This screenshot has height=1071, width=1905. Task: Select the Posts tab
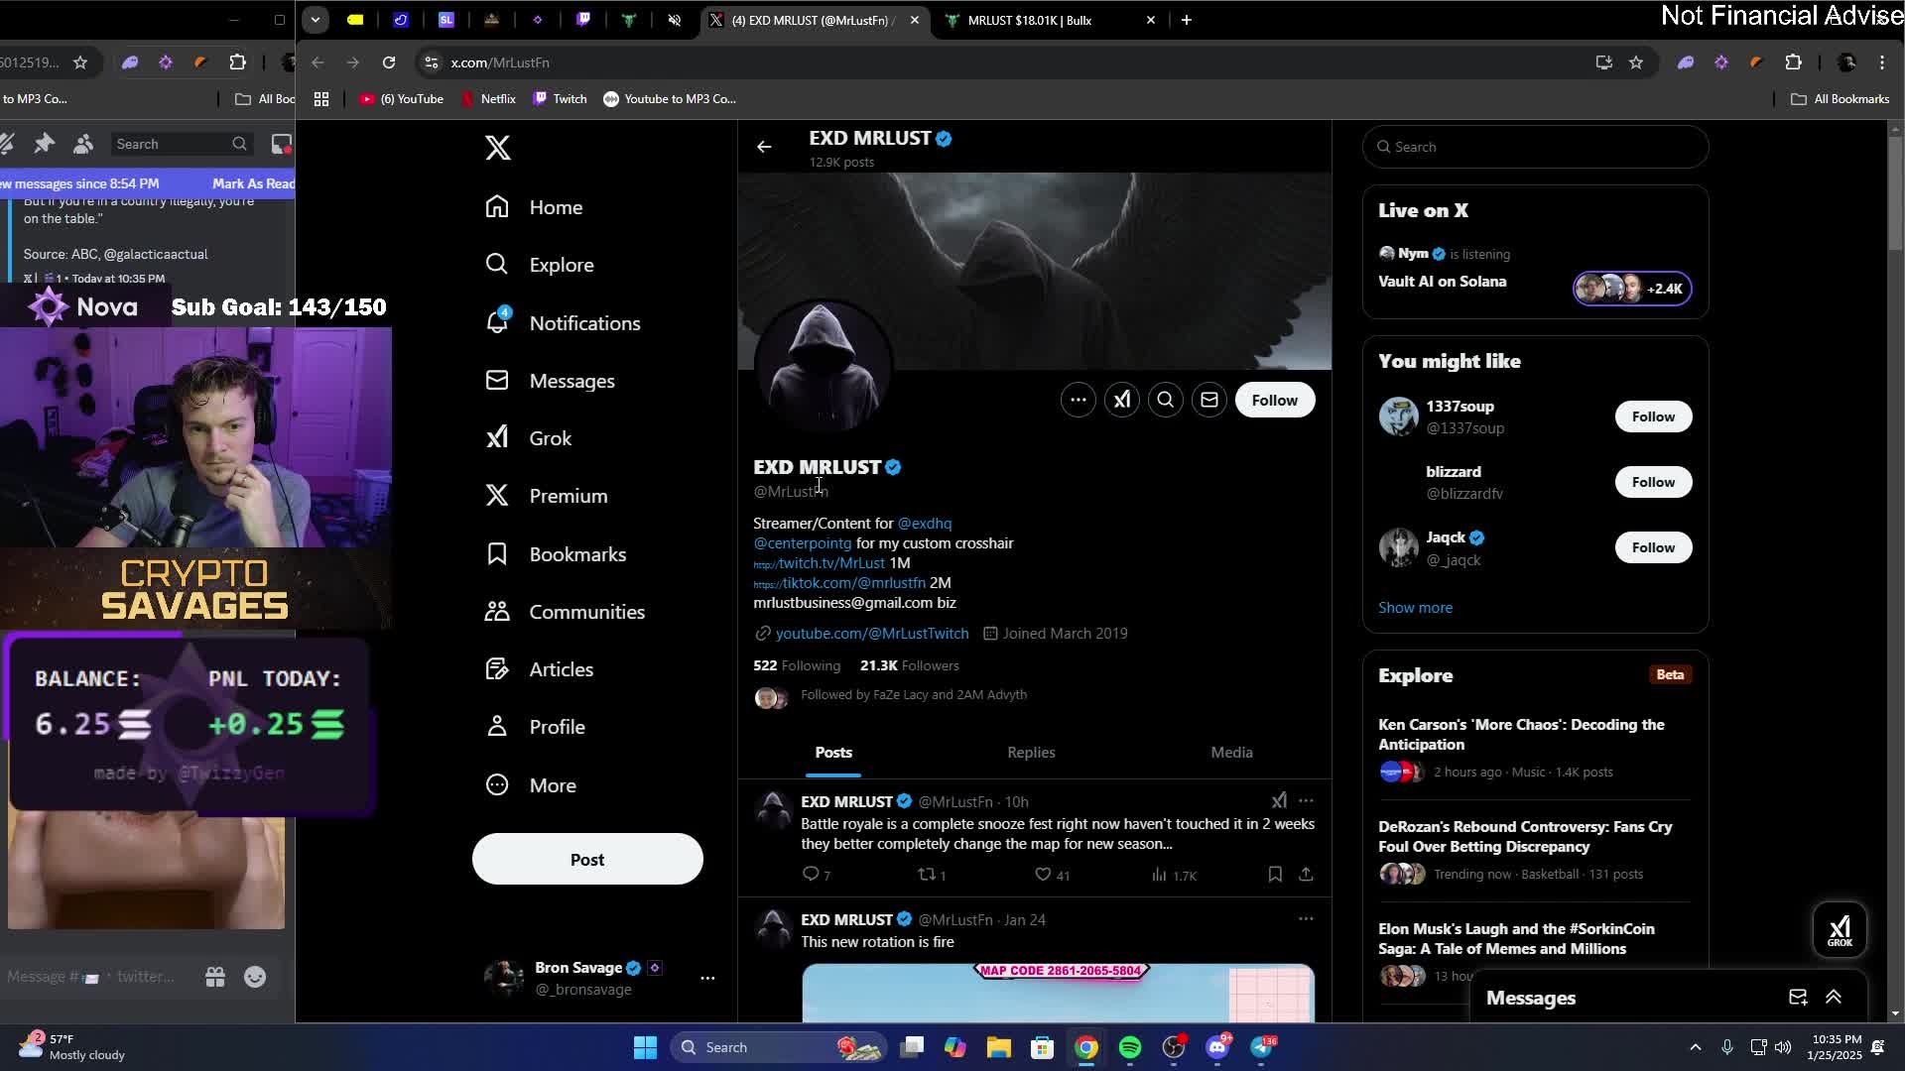click(x=833, y=753)
